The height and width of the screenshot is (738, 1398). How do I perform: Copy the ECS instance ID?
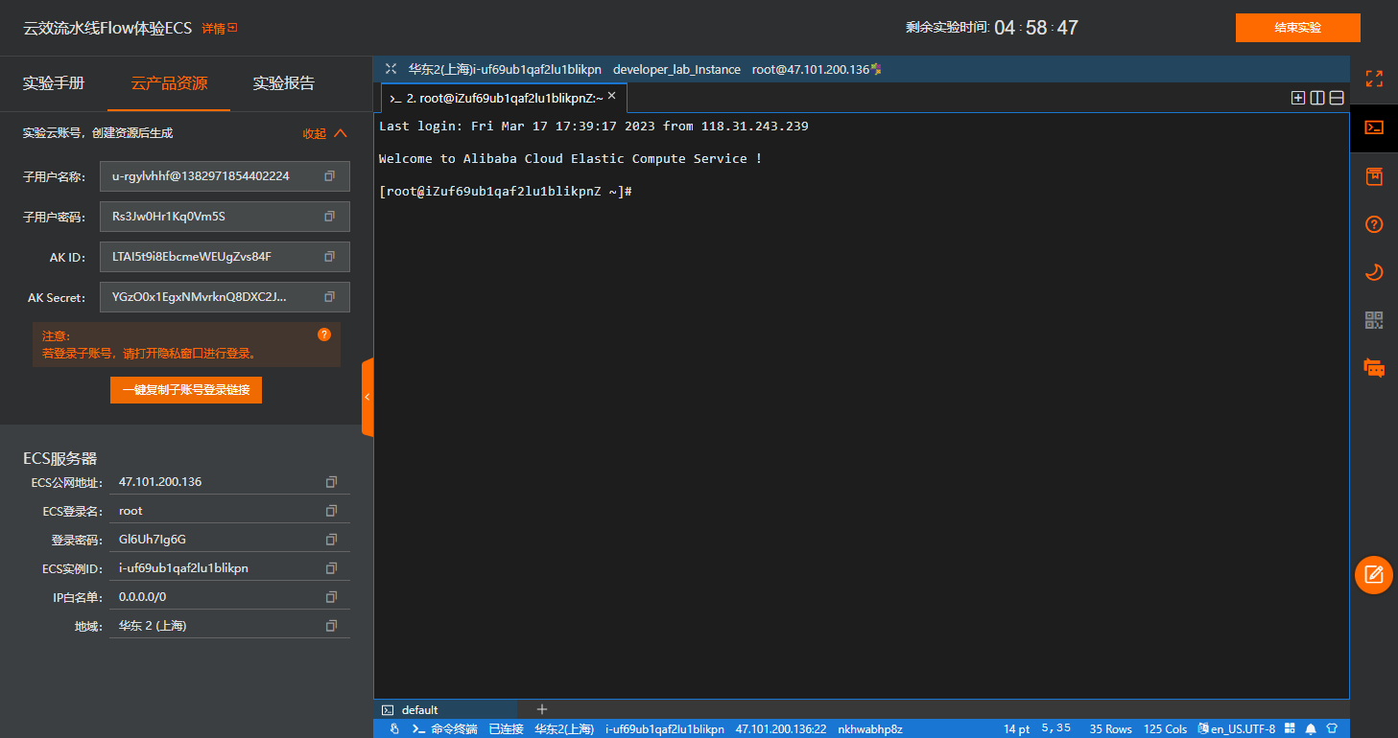[331, 568]
